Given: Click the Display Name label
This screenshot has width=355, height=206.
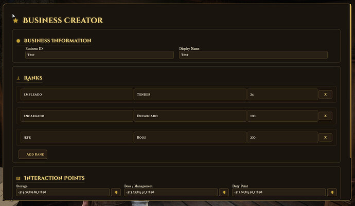Looking at the screenshot, I should pyautogui.click(x=189, y=49).
